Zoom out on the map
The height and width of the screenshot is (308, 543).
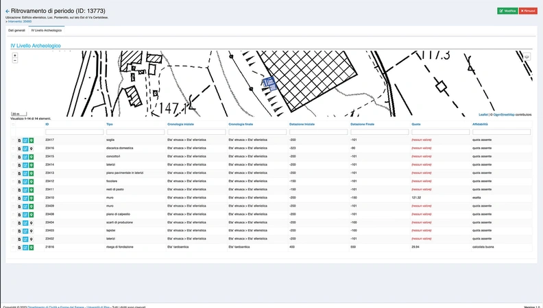click(14, 60)
